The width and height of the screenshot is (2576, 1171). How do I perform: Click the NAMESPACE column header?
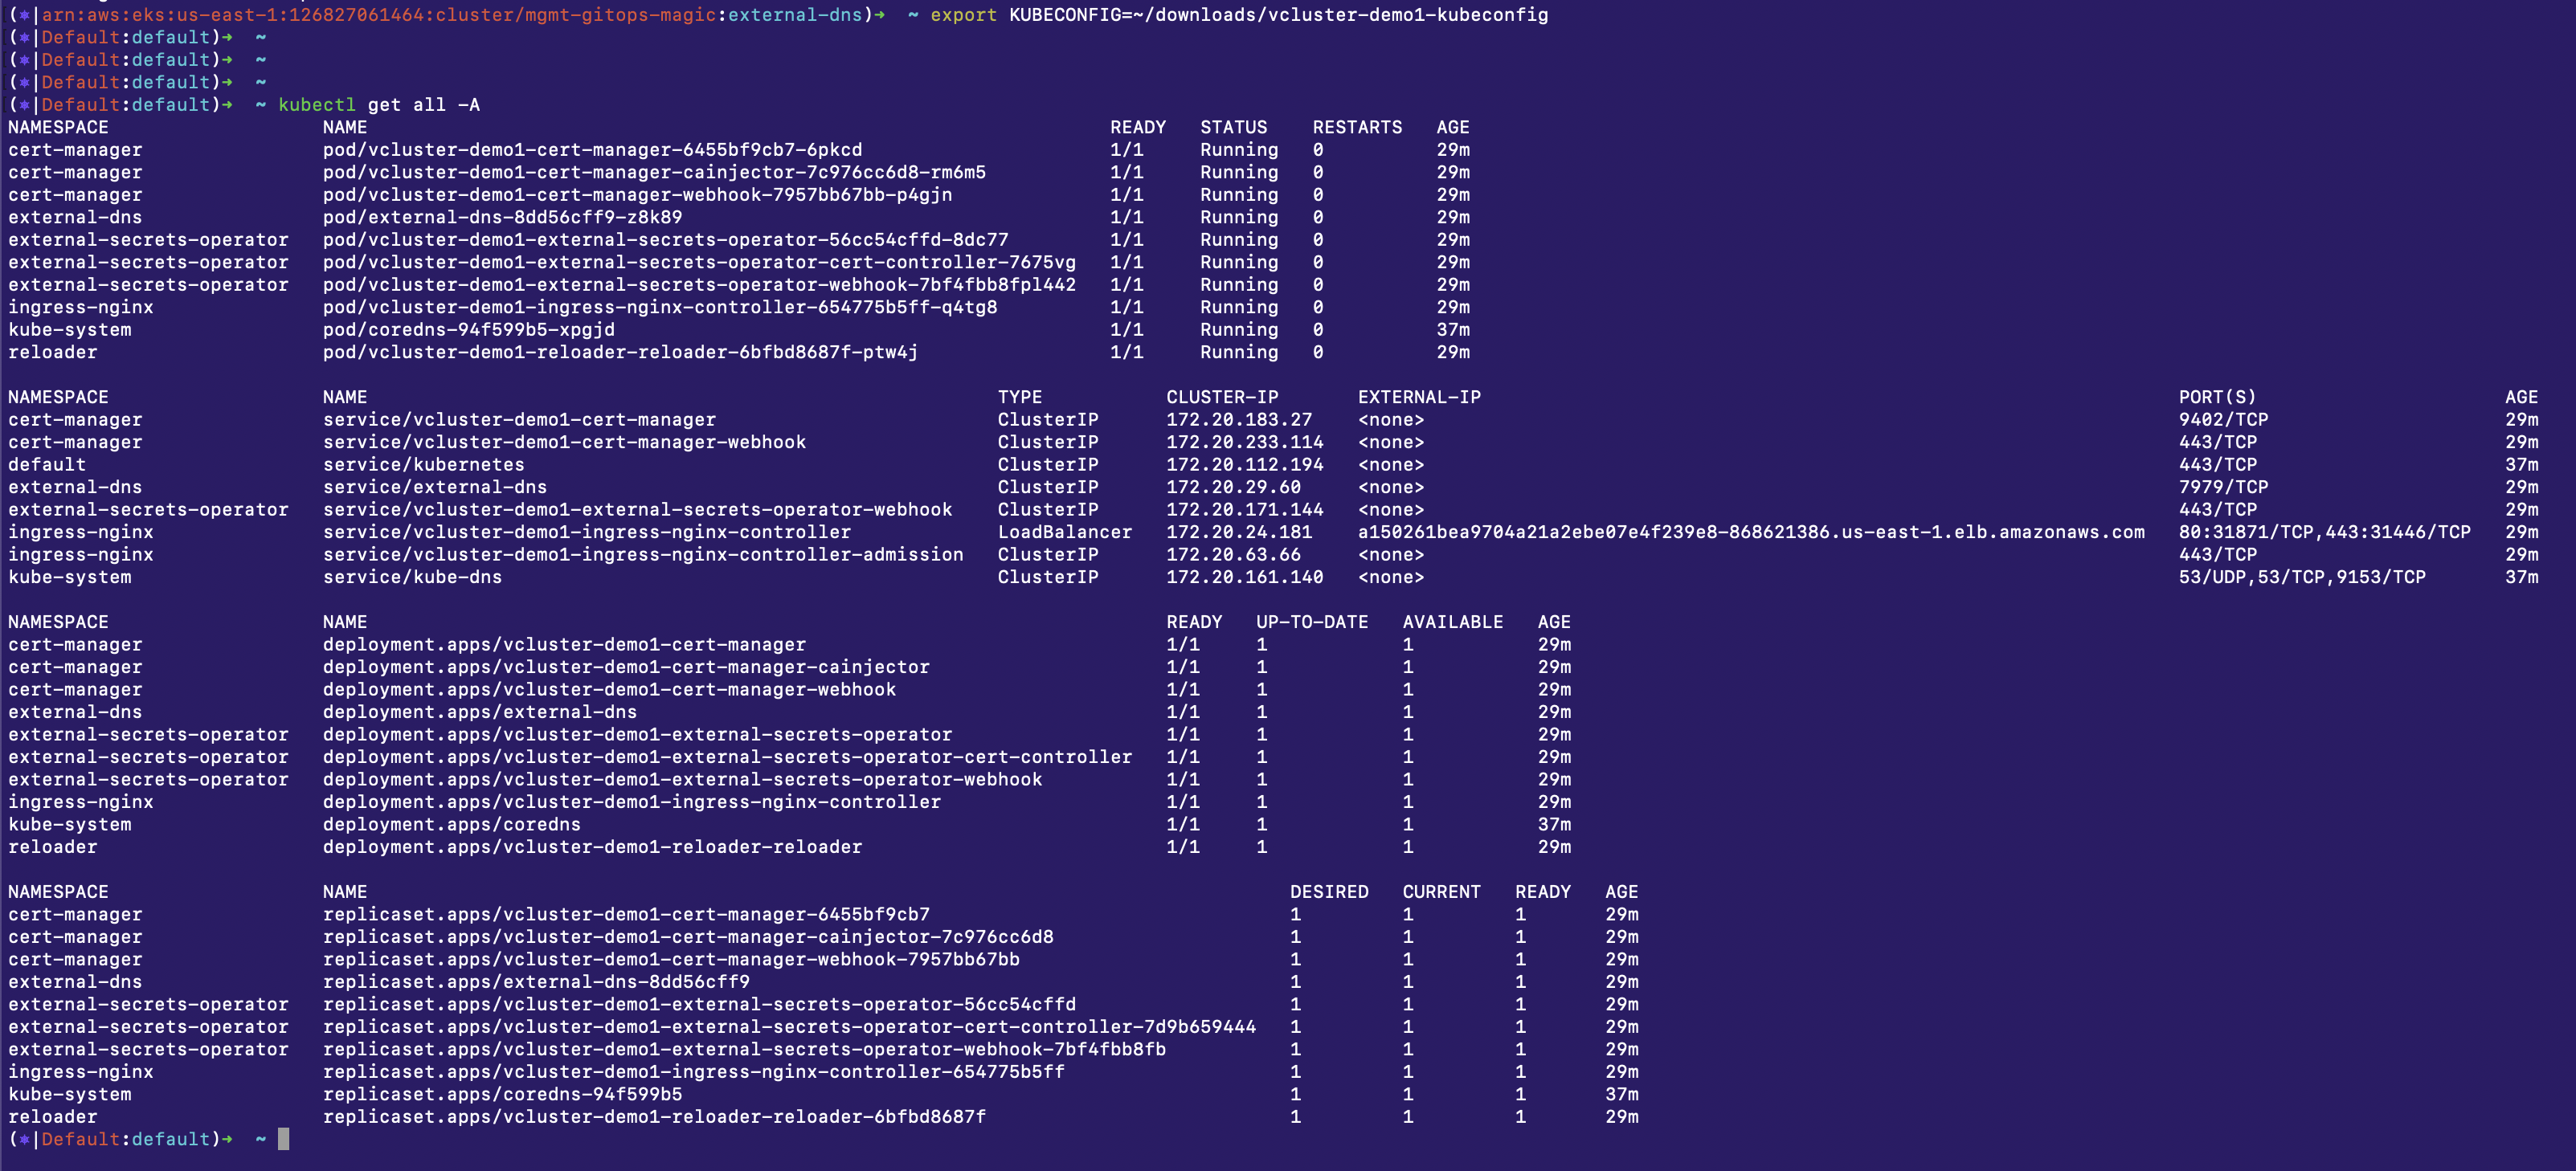coord(58,127)
